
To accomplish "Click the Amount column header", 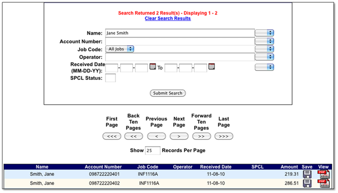I will tap(289, 167).
